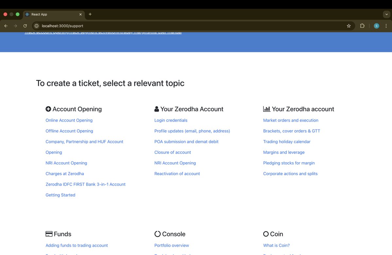Click the plus-circle icon beside Account Opening
This screenshot has width=392, height=255.
click(x=48, y=109)
